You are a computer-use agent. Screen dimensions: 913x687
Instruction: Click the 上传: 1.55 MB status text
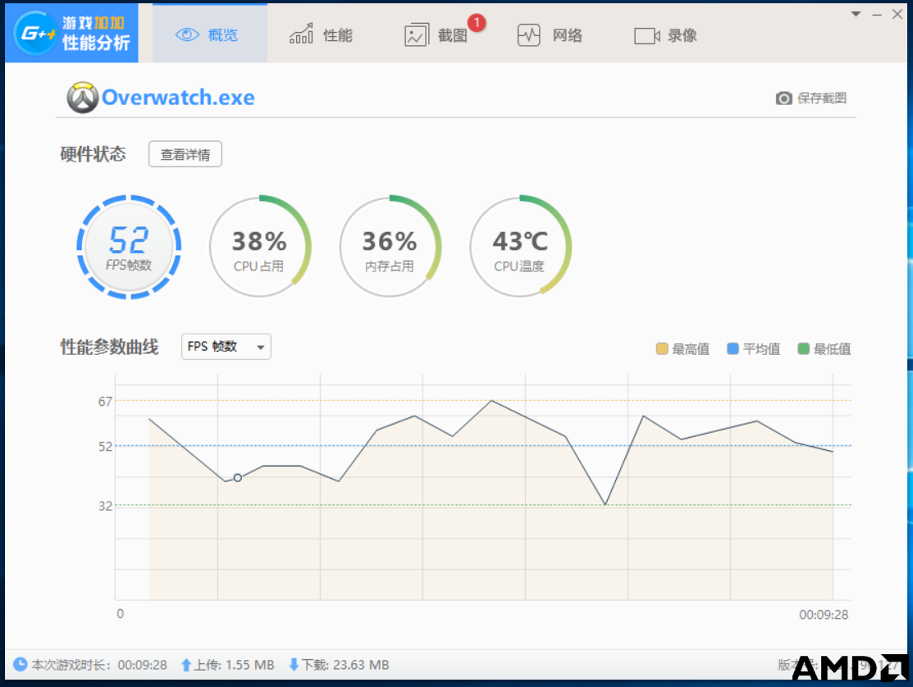pyautogui.click(x=234, y=665)
